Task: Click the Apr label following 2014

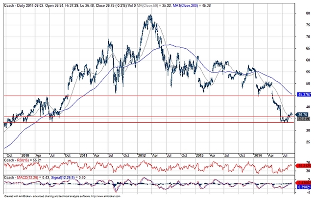Action: pyautogui.click(x=271, y=156)
